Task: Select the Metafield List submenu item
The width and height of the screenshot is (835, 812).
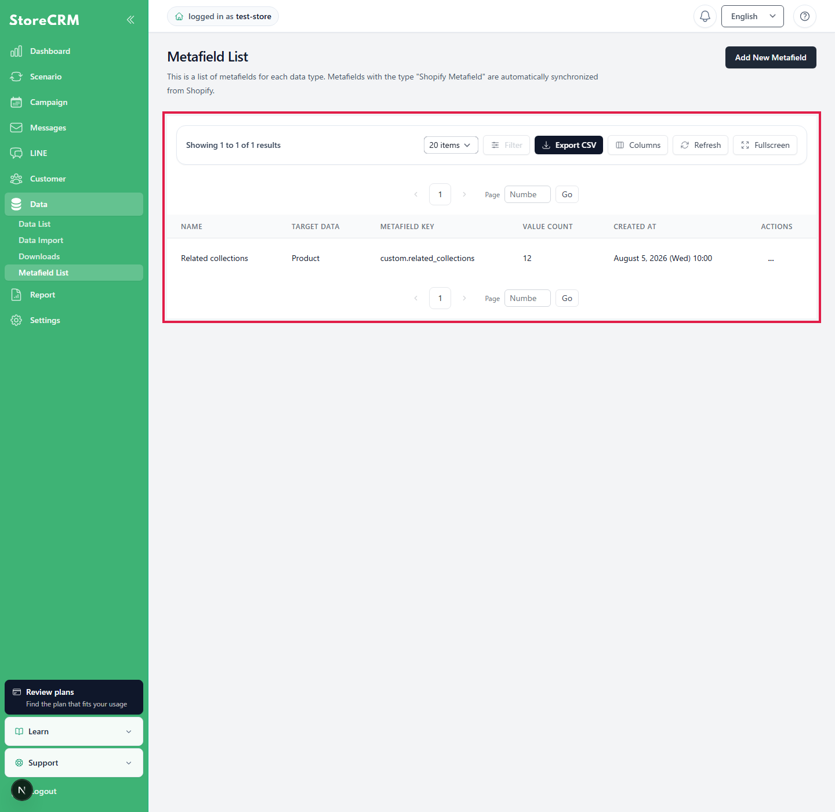Action: pyautogui.click(x=74, y=273)
